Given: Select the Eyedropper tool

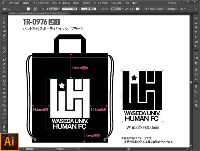Looking at the screenshot, I should point(4,101).
